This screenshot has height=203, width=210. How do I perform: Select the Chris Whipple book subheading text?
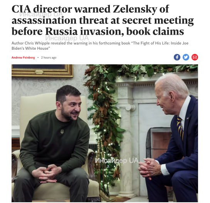pos(100,46)
